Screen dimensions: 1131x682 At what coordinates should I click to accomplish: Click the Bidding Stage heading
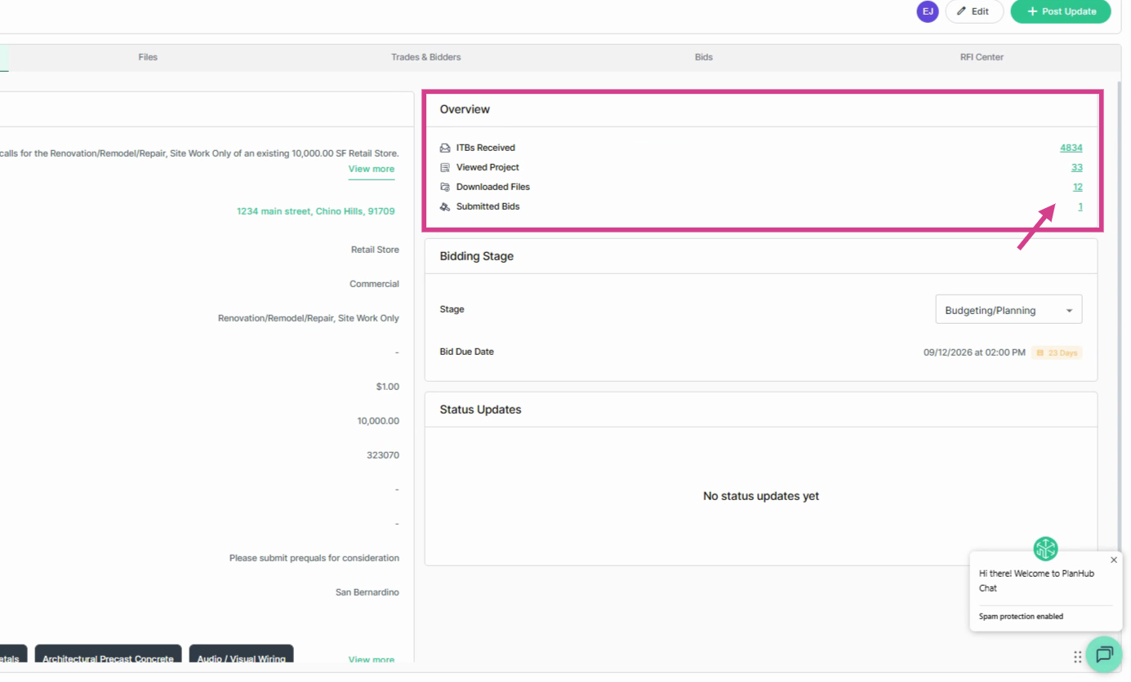(477, 256)
